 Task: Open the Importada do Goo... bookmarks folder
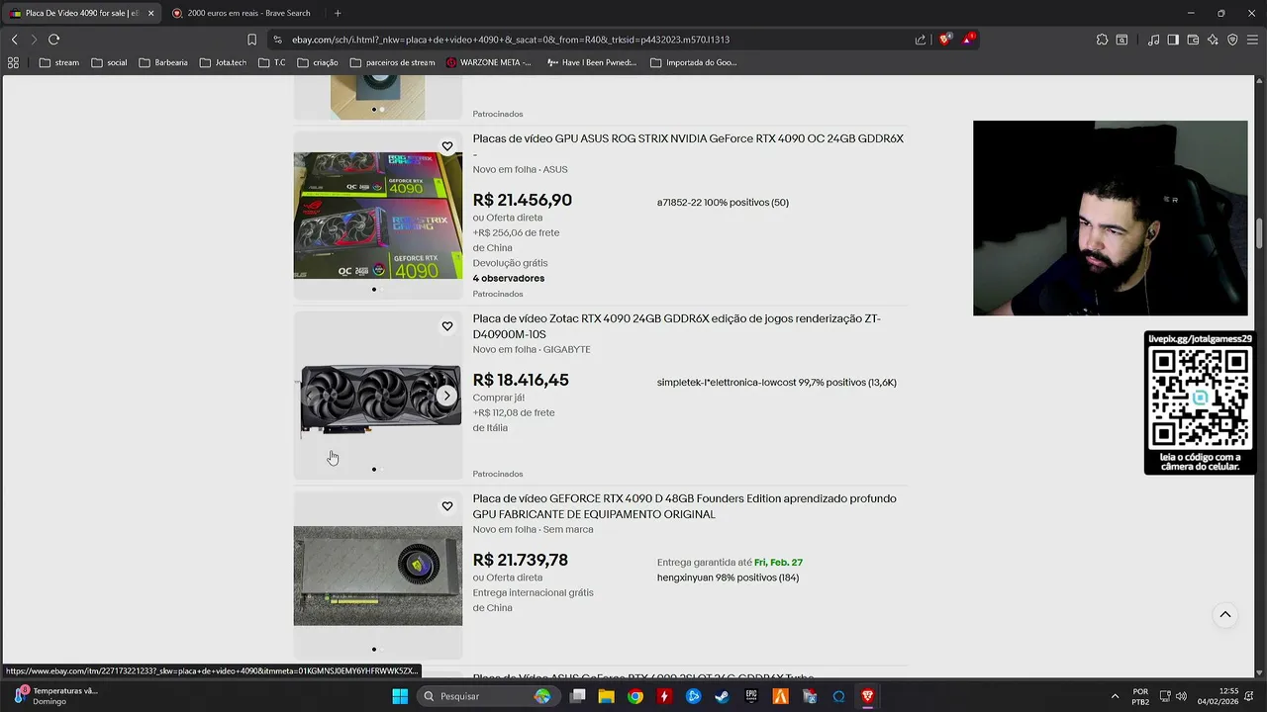point(693,62)
